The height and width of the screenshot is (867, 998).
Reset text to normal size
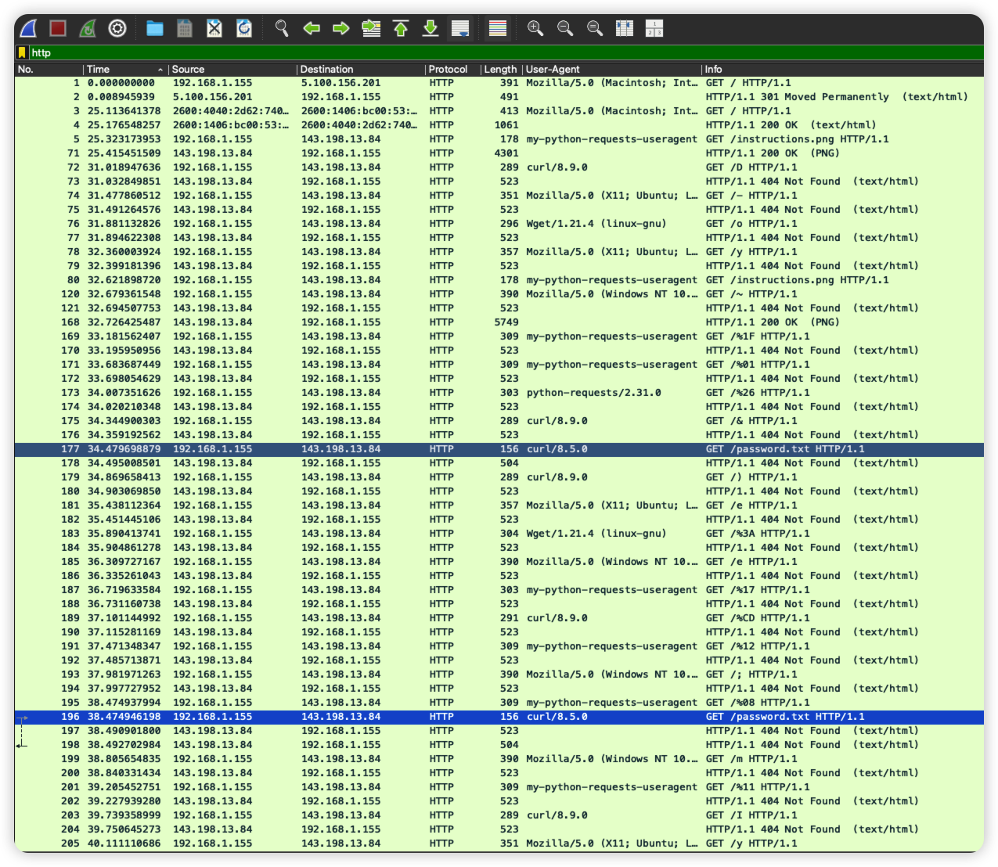(595, 29)
